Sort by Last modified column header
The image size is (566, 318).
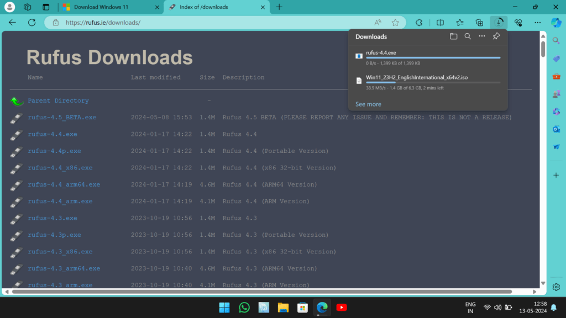pyautogui.click(x=155, y=77)
